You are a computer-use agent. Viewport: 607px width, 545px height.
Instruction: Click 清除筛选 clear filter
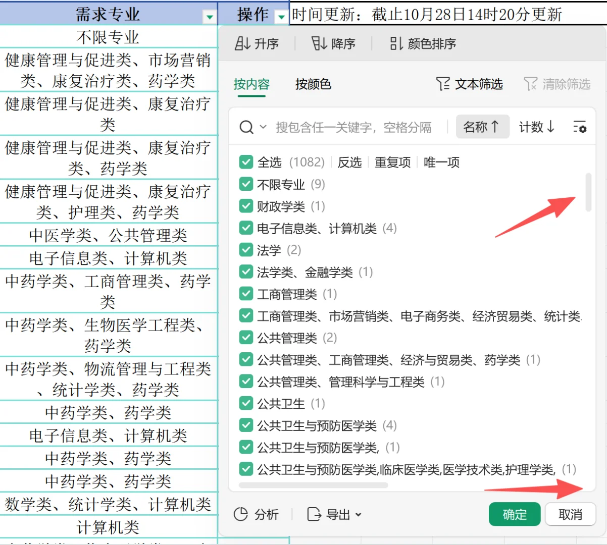(557, 84)
